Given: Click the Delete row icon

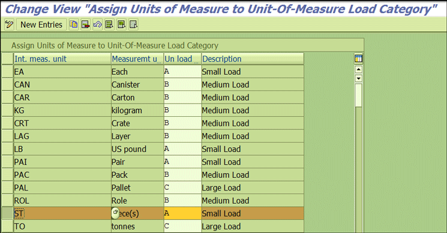Looking at the screenshot, I should click(86, 25).
